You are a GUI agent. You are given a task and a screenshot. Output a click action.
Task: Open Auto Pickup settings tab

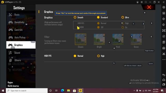[x=21, y=37]
